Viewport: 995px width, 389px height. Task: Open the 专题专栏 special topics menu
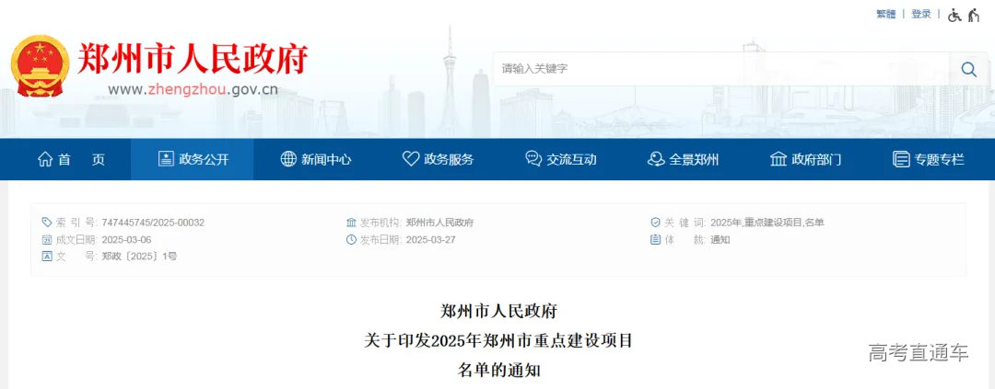(x=928, y=159)
